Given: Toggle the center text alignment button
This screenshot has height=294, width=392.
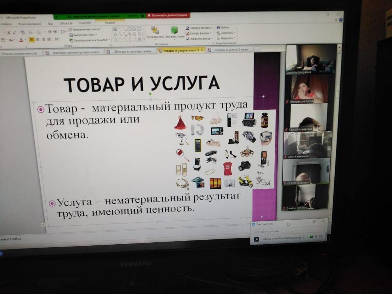Looking at the screenshot, I should pyautogui.click(x=37, y=40).
